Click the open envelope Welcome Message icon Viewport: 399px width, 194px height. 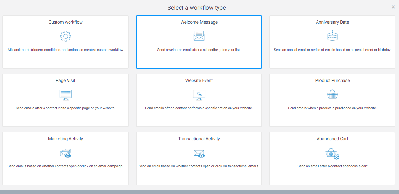coord(199,36)
